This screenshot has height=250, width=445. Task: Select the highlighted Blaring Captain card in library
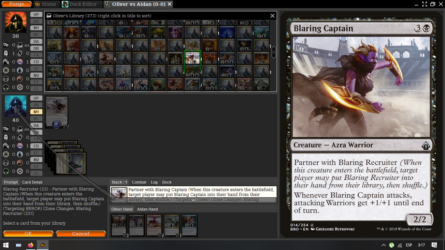[x=193, y=58]
